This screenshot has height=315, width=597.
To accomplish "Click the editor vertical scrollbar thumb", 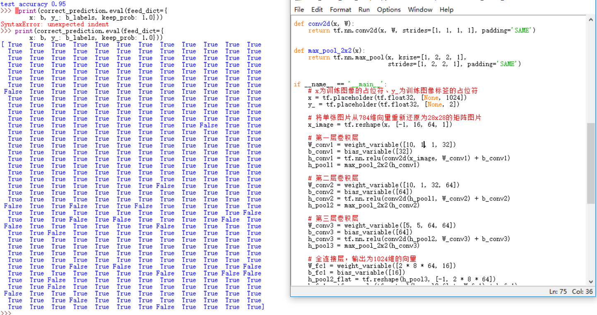I will (x=591, y=163).
